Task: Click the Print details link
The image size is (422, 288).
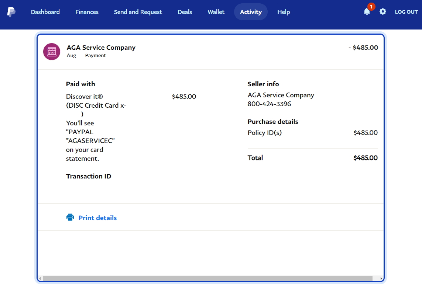Action: [97, 218]
